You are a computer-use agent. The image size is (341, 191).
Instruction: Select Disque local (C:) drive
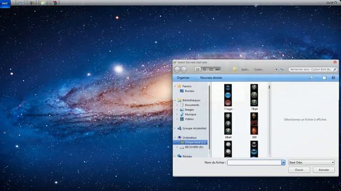pyautogui.click(x=190, y=142)
